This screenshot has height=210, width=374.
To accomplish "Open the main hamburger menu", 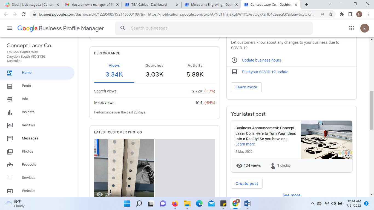I will (x=10, y=28).
